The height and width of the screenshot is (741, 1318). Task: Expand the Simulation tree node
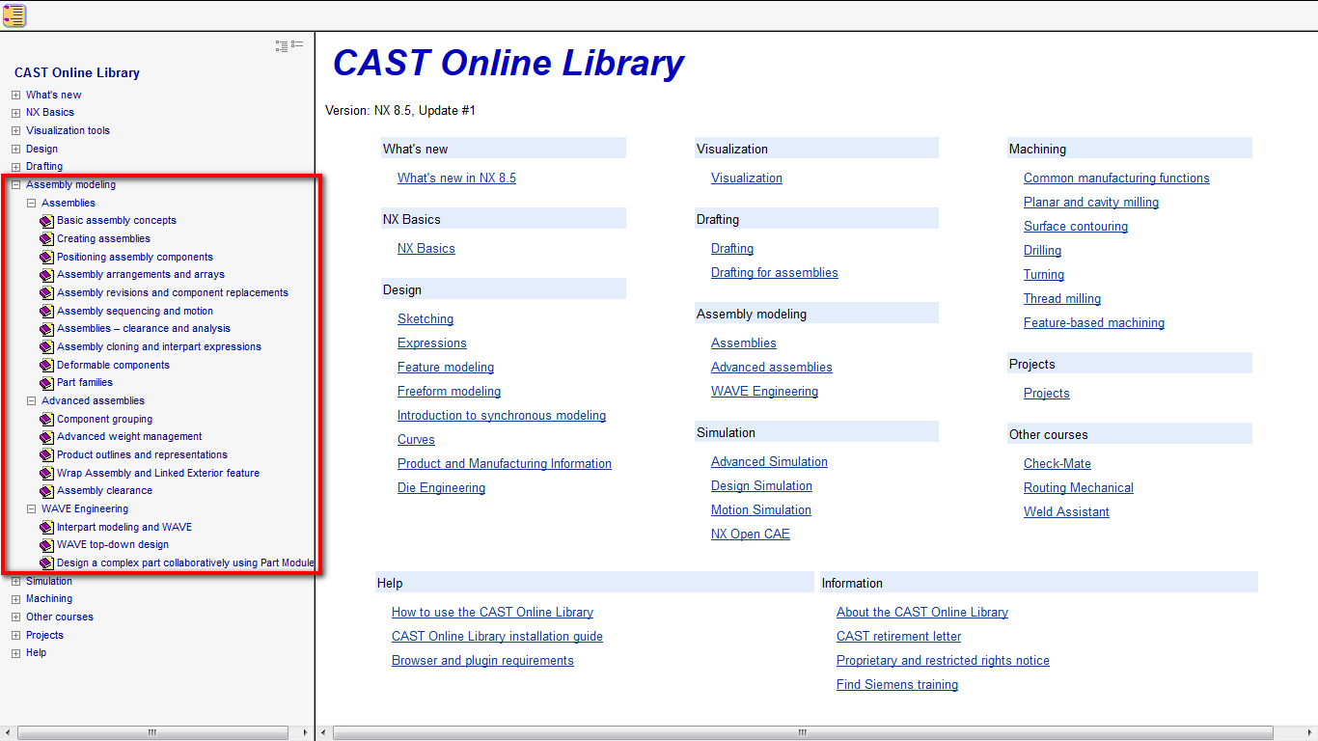click(x=15, y=582)
